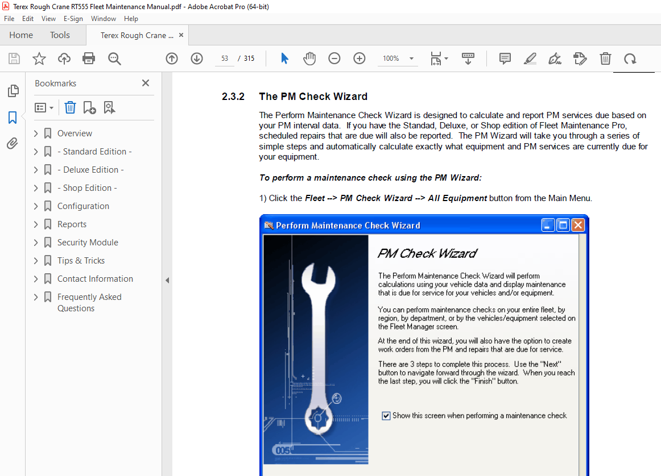
Task: Select the Tips & Tricks bookmark label
Action: (x=81, y=261)
